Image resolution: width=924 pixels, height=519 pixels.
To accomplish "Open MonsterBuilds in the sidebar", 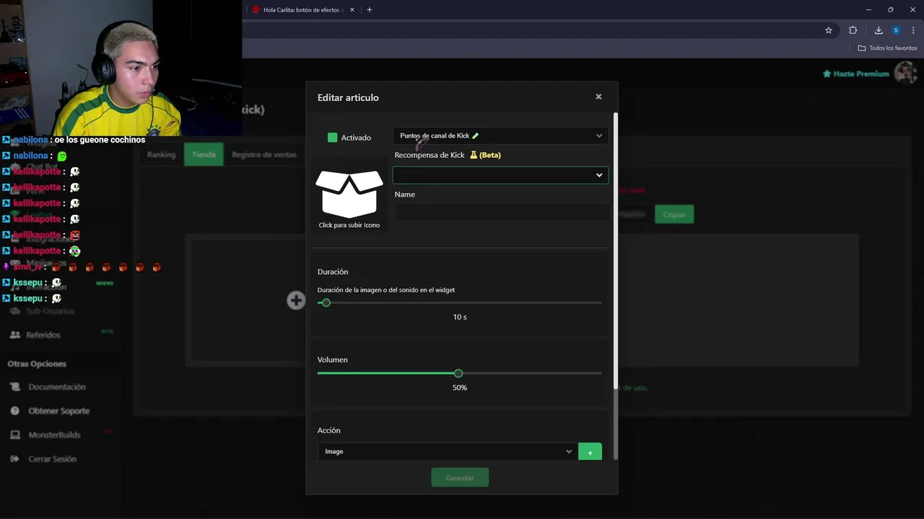I will [54, 435].
